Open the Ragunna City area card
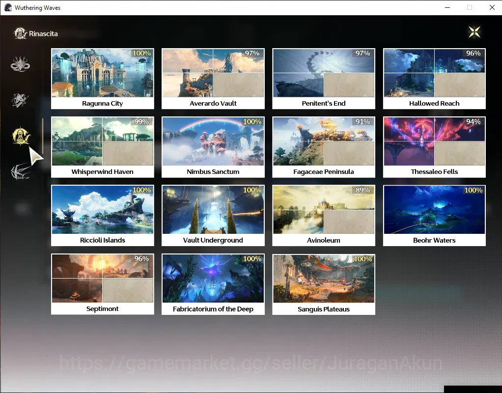 [x=103, y=79]
